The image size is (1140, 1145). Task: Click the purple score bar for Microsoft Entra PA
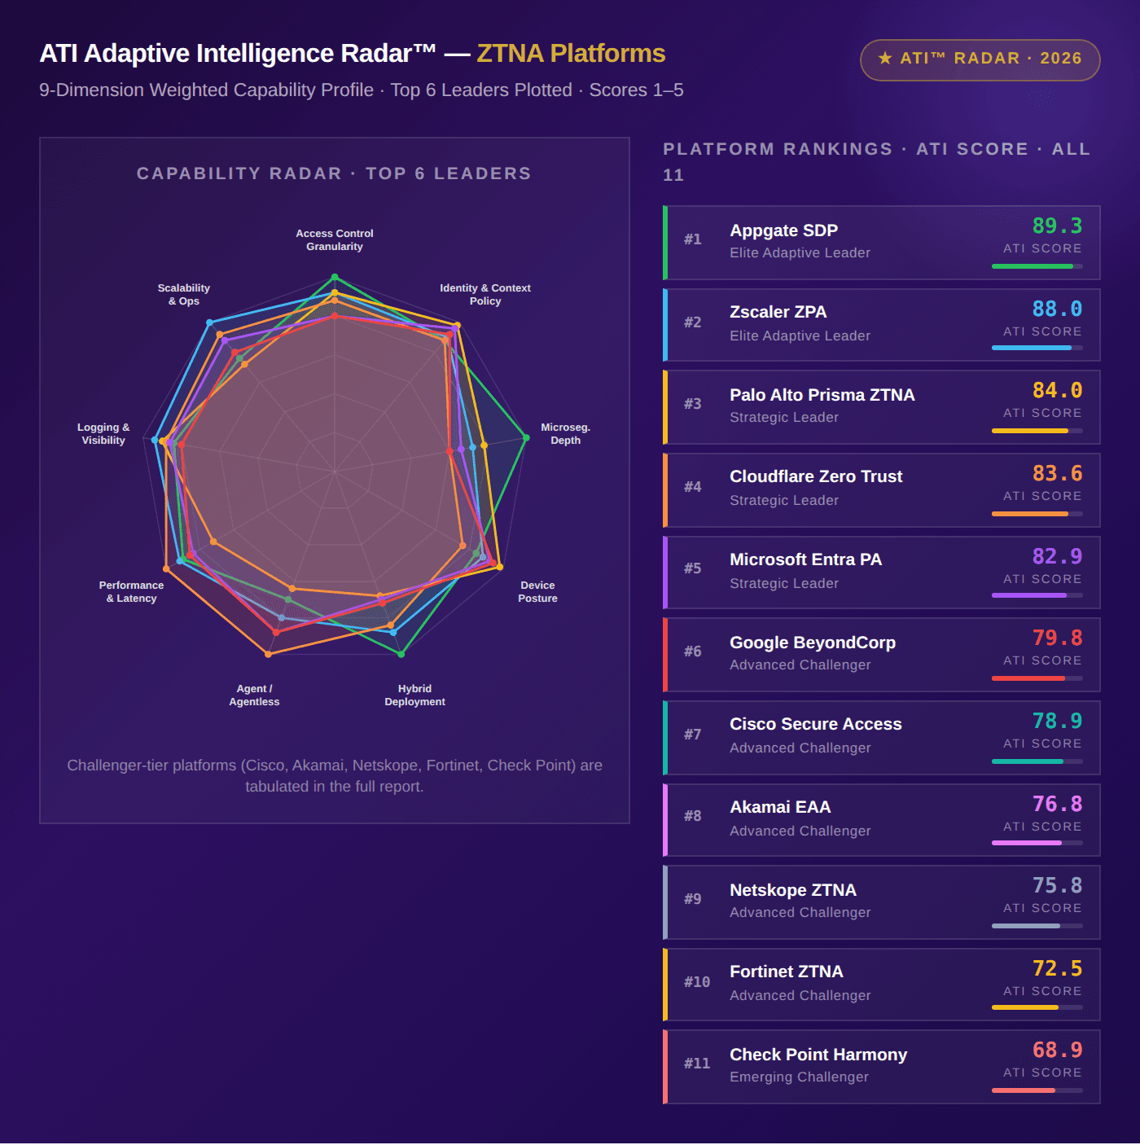[x=1029, y=595]
